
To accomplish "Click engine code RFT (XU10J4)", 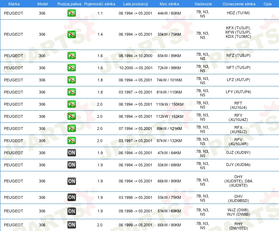I will (x=238, y=105).
